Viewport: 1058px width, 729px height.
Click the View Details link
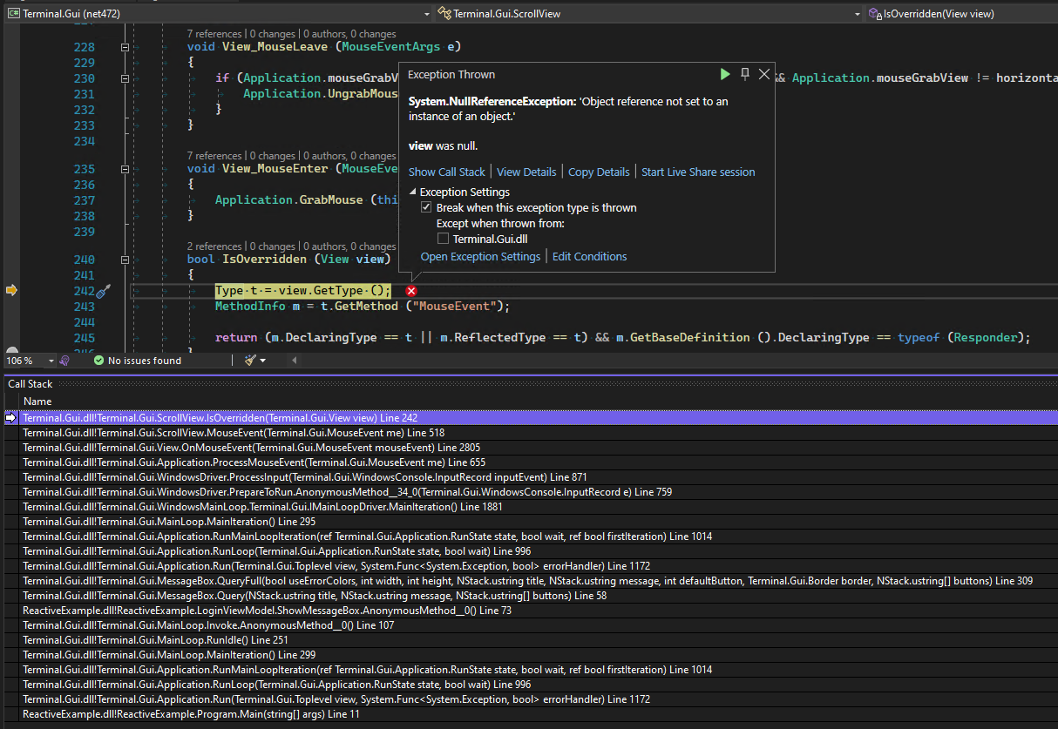coord(526,172)
